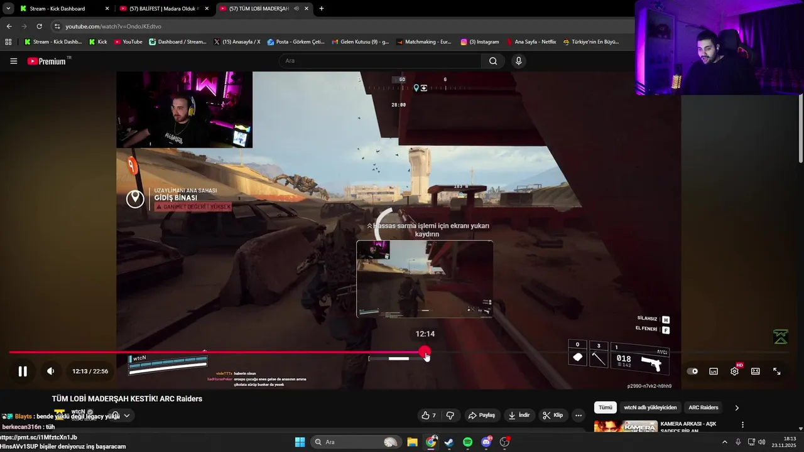Image resolution: width=804 pixels, height=452 pixels.
Task: Pause the YouTube video
Action: coord(23,371)
